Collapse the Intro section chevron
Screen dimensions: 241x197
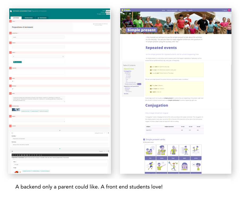(x=10, y=93)
